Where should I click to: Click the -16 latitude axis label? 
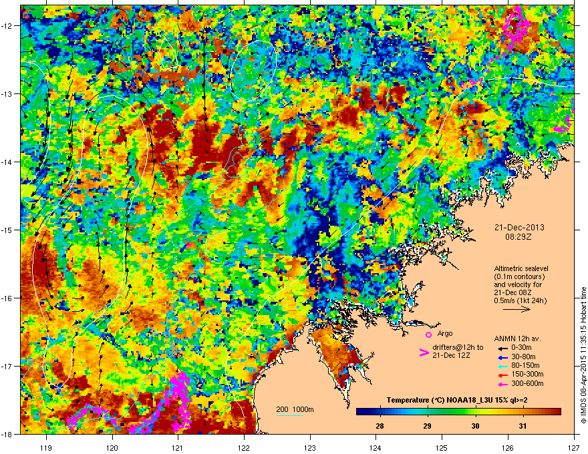pos(7,298)
